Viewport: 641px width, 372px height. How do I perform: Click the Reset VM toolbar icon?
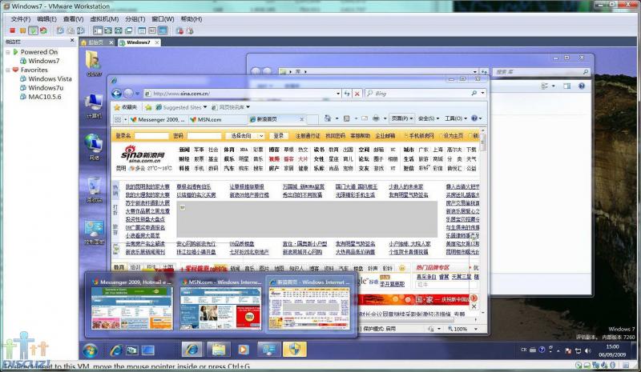(43, 30)
